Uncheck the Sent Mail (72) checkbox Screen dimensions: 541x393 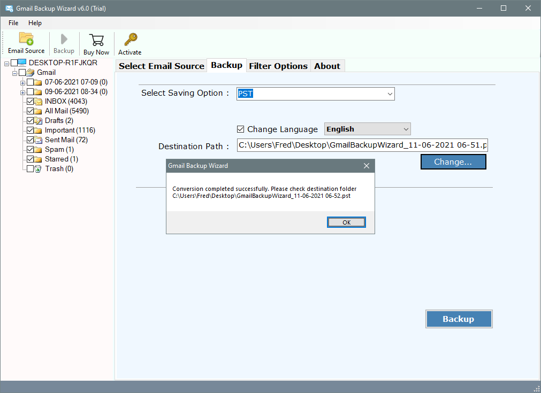click(x=30, y=140)
